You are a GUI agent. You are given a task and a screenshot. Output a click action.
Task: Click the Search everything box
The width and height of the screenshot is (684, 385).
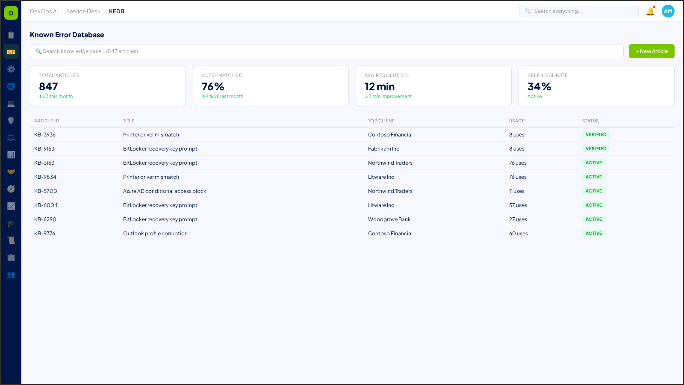pos(578,11)
